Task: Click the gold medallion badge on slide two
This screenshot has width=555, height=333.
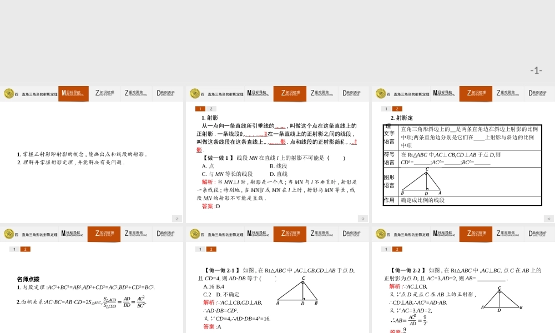Action: coord(194,93)
